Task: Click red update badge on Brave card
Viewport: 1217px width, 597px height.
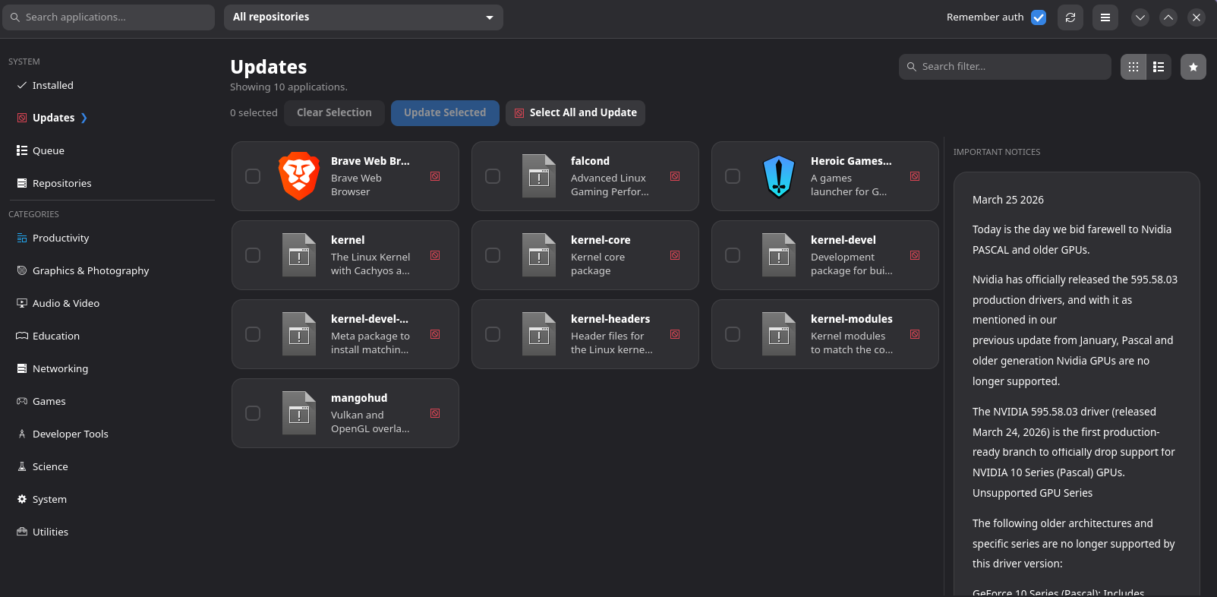Action: click(x=435, y=176)
